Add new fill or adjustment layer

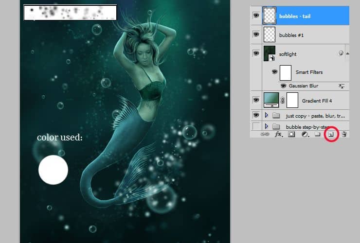point(305,134)
